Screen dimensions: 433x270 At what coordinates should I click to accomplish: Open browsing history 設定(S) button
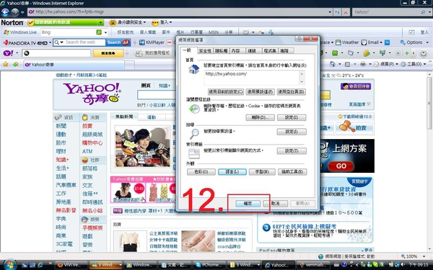point(292,117)
